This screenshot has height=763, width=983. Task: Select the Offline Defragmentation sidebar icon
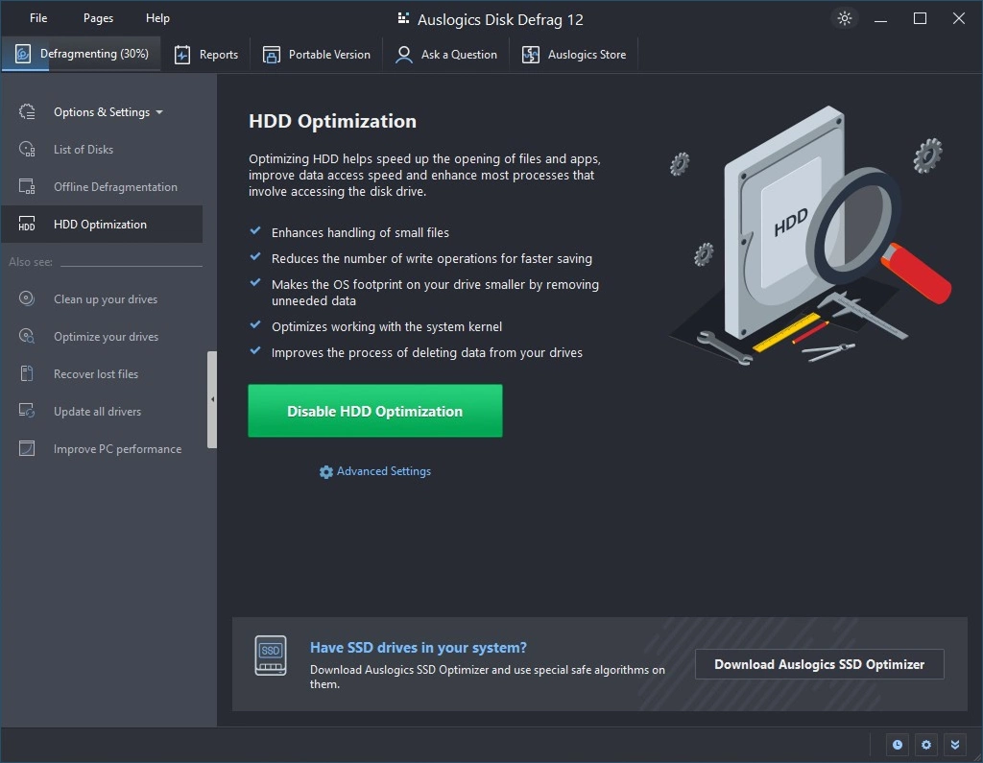[x=27, y=187]
